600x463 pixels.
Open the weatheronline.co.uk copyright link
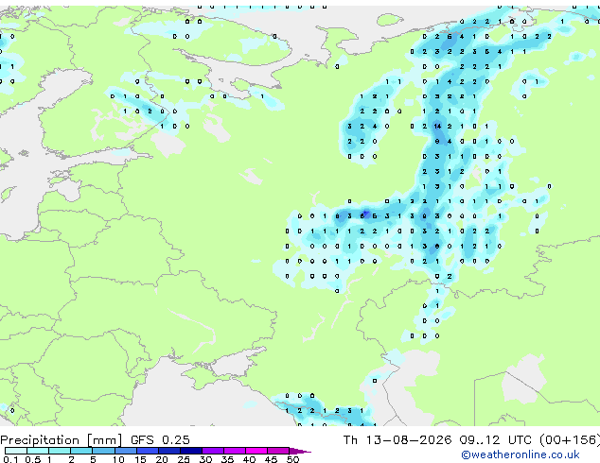(521, 454)
